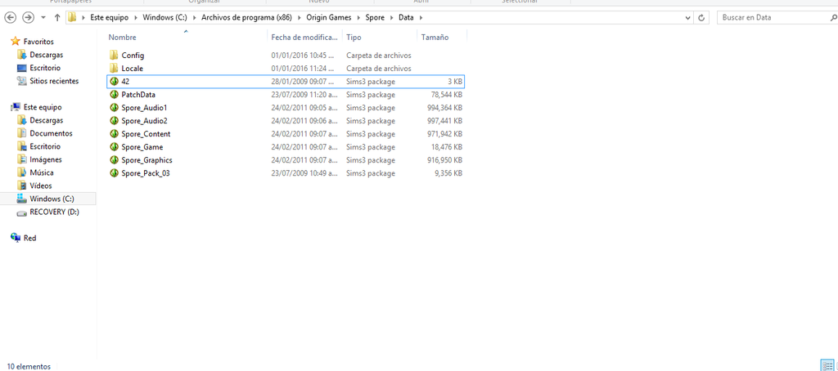Click the date 23/07/2009 10:49 for Spore_Pack_03
838x371 pixels.
pos(304,173)
